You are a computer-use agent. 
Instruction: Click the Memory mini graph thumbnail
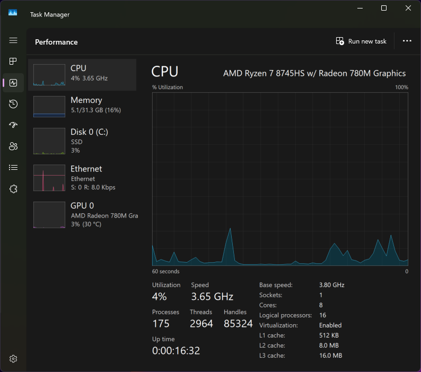coord(49,107)
